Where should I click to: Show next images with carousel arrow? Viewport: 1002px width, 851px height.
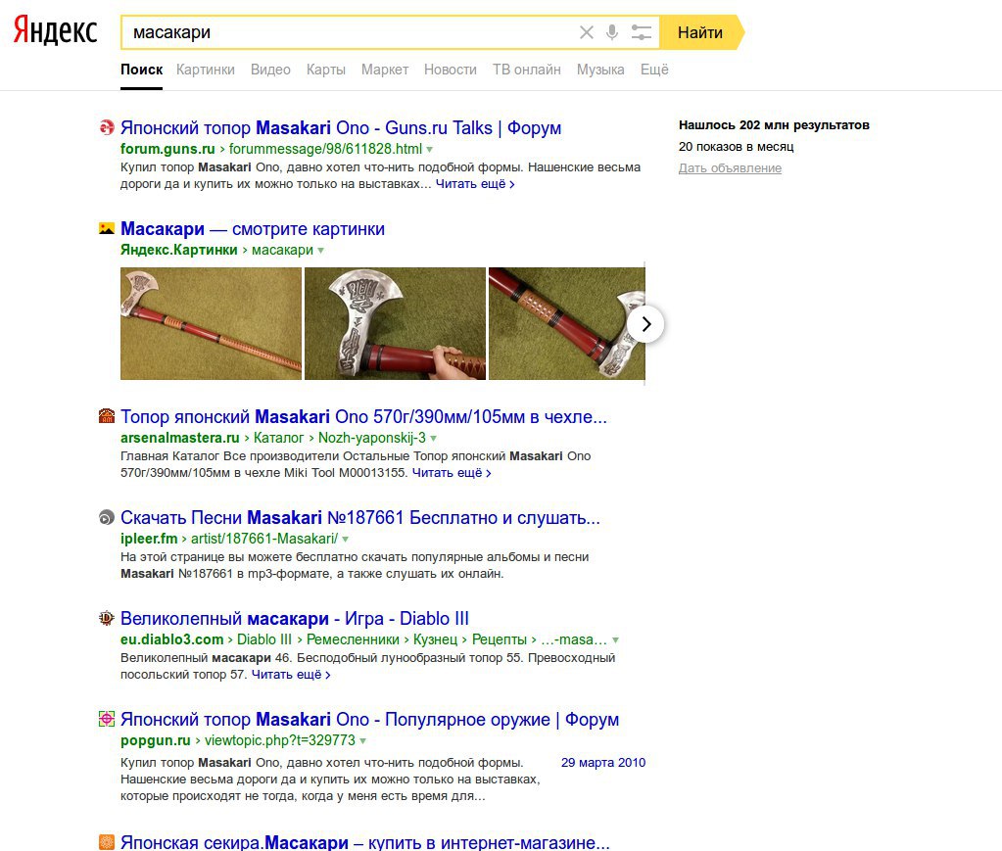(645, 324)
